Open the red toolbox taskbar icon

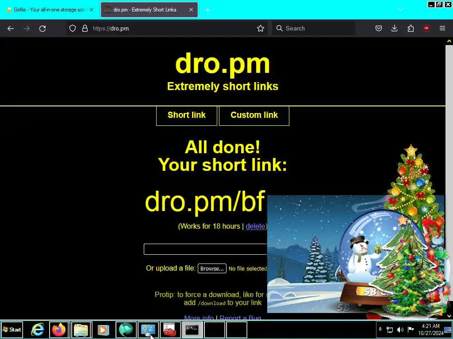pyautogui.click(x=170, y=329)
